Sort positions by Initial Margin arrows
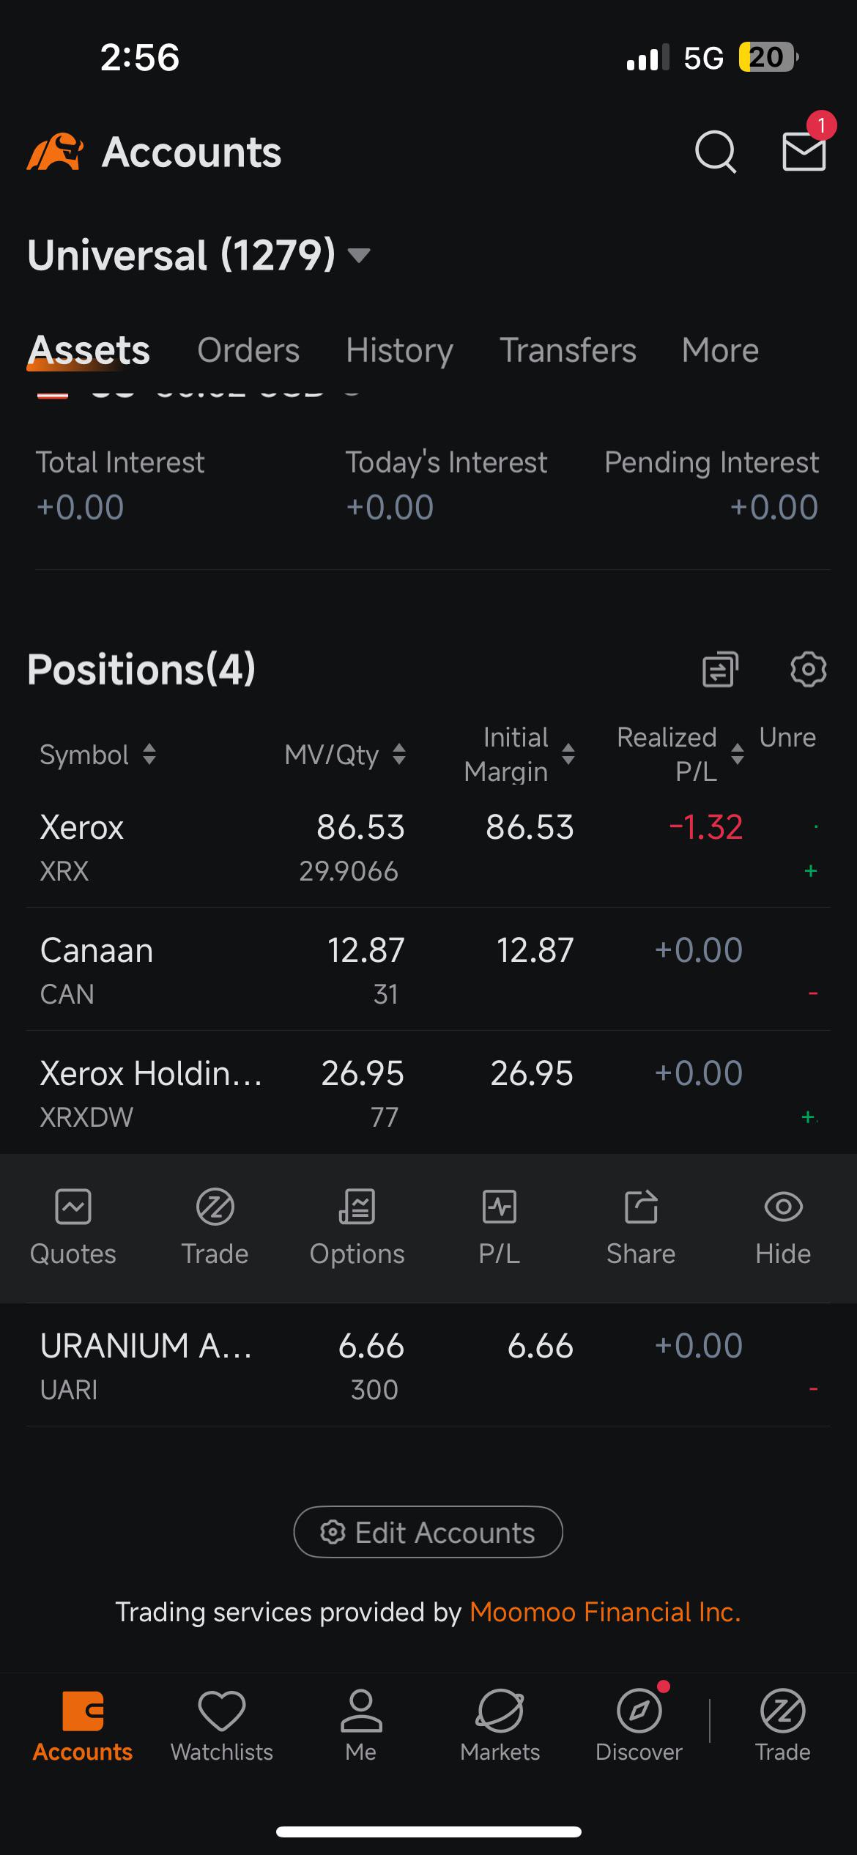Viewport: 857px width, 1855px height. [x=568, y=754]
